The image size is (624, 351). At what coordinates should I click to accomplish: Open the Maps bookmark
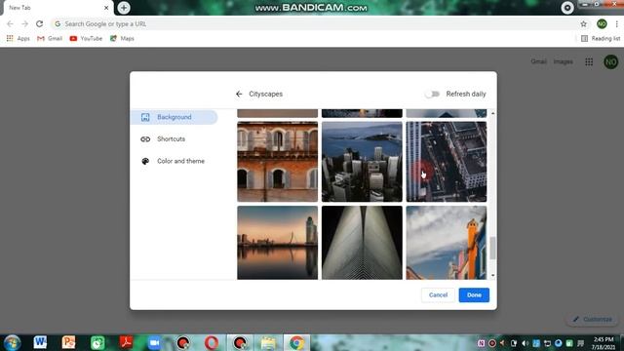point(122,39)
